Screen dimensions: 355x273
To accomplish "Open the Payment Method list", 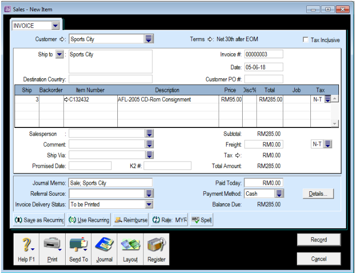I will tap(280, 194).
